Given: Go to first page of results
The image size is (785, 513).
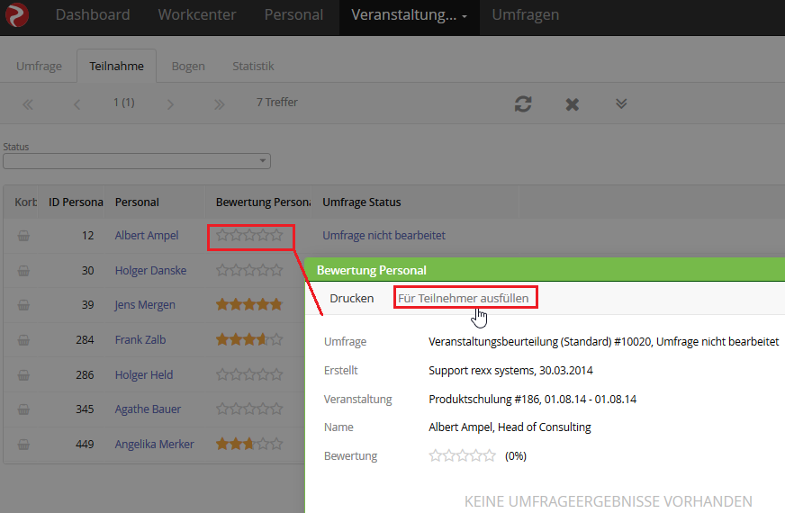Looking at the screenshot, I should pos(28,104).
